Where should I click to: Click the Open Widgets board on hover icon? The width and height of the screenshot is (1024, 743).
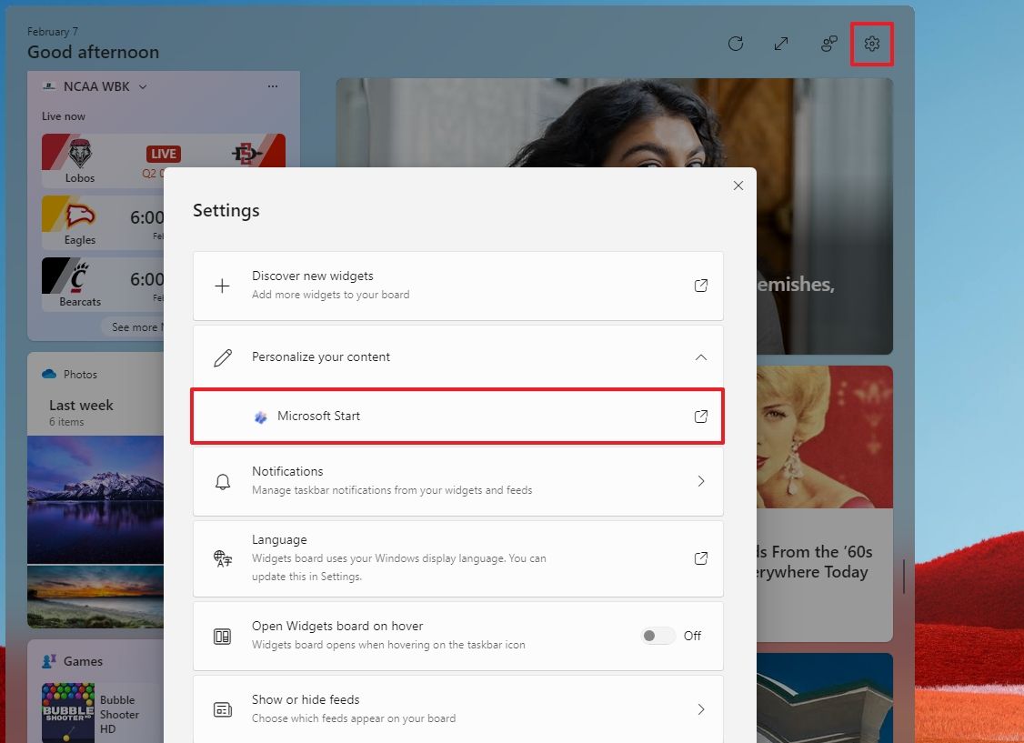click(223, 636)
